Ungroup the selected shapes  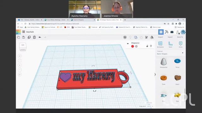click(x=141, y=37)
